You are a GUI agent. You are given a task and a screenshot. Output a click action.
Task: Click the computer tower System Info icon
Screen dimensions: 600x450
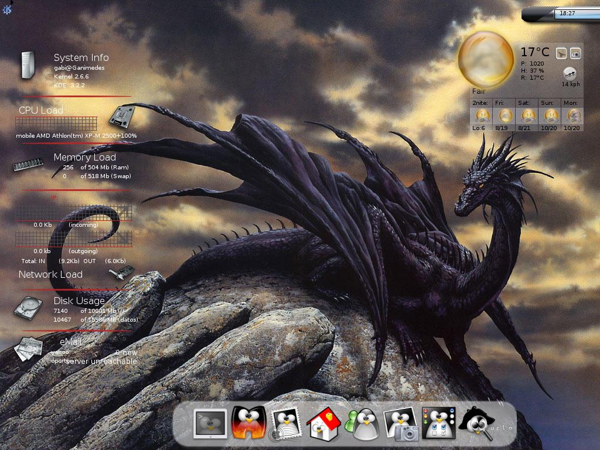click(x=28, y=66)
